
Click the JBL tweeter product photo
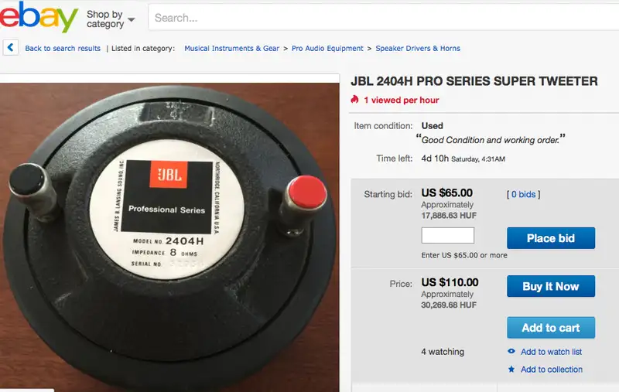point(169,237)
